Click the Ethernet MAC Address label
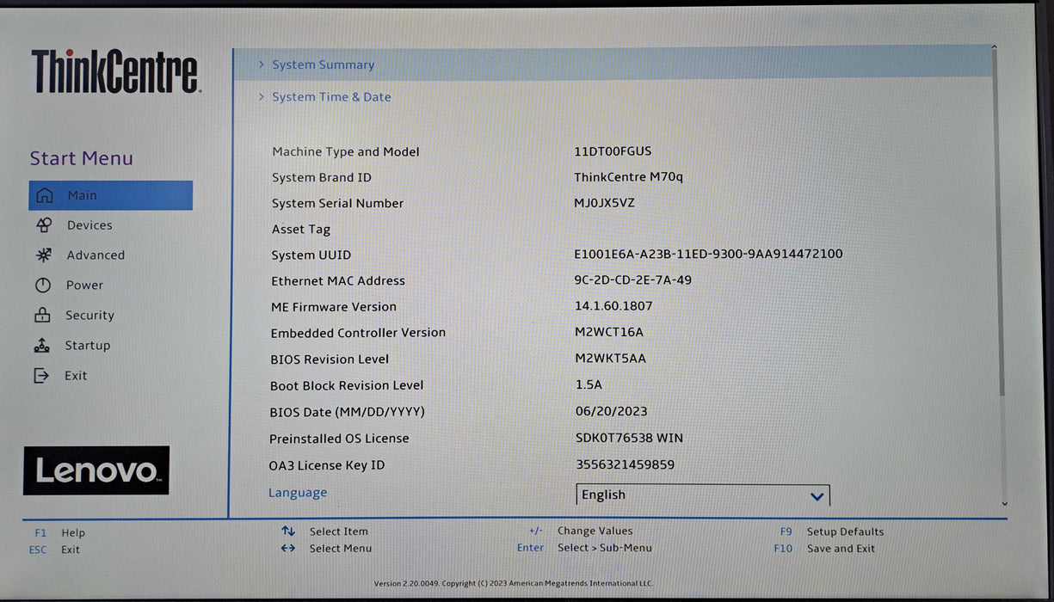This screenshot has height=602, width=1054. (338, 281)
